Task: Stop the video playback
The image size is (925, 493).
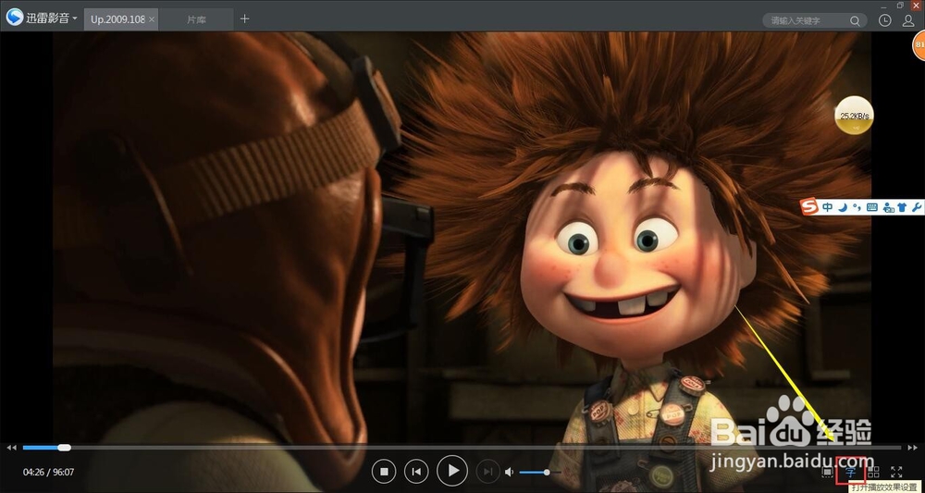Action: tap(384, 471)
